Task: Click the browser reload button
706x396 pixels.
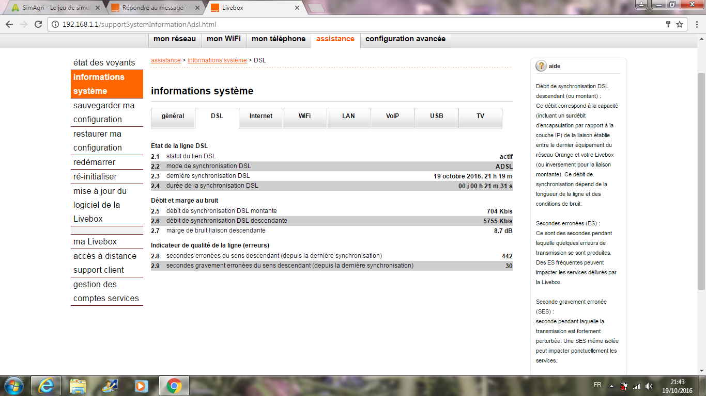Action: coord(38,24)
